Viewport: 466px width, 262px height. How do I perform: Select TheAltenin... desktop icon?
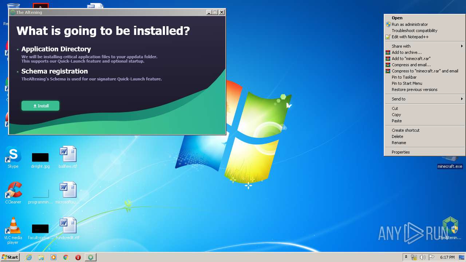coord(450,228)
